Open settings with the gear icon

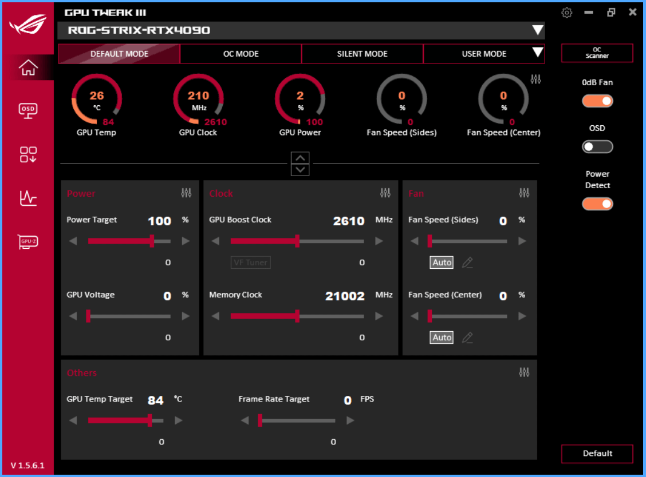(567, 13)
